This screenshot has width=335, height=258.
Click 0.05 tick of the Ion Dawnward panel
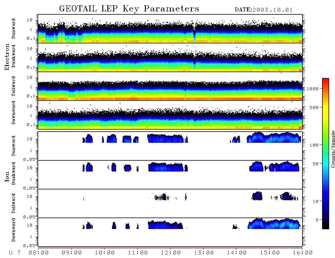(29, 246)
